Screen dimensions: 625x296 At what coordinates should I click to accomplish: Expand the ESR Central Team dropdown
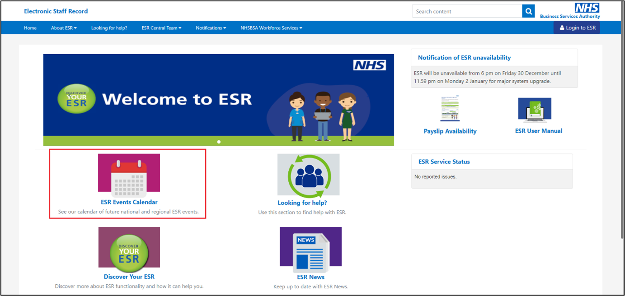(161, 28)
